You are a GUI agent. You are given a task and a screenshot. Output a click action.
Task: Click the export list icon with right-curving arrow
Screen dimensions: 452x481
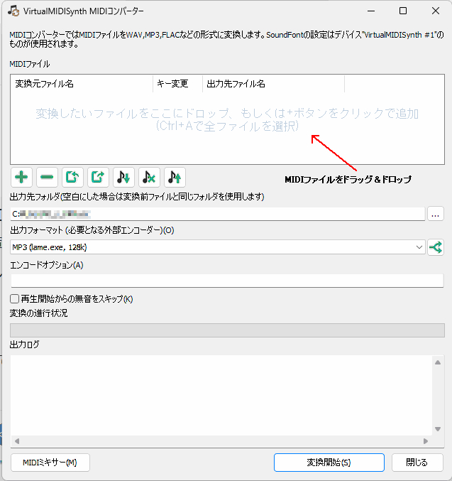click(x=98, y=178)
